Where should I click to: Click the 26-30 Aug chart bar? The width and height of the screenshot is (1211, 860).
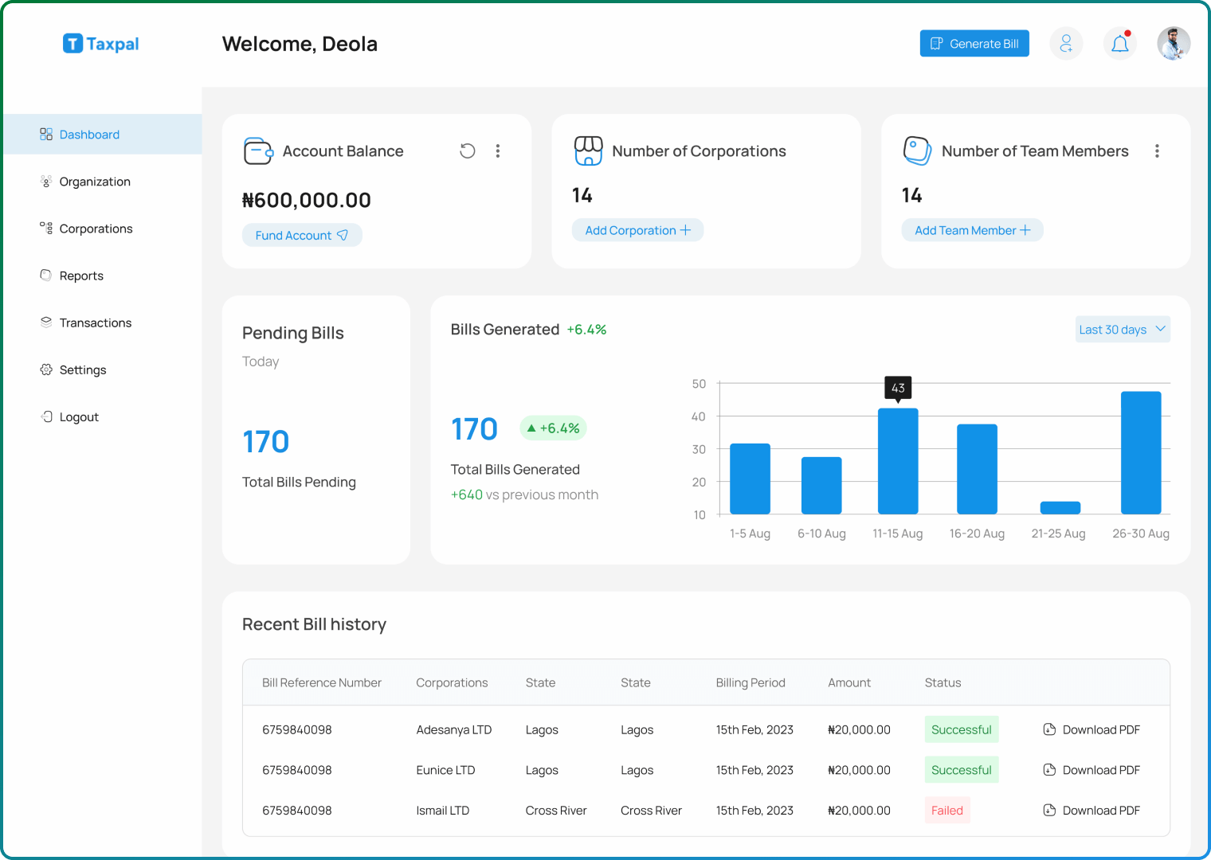pyautogui.click(x=1141, y=453)
